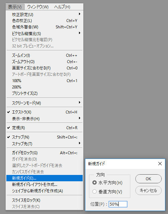
Task: Select ズームアウト(O) from the menu
Action: 44,62
